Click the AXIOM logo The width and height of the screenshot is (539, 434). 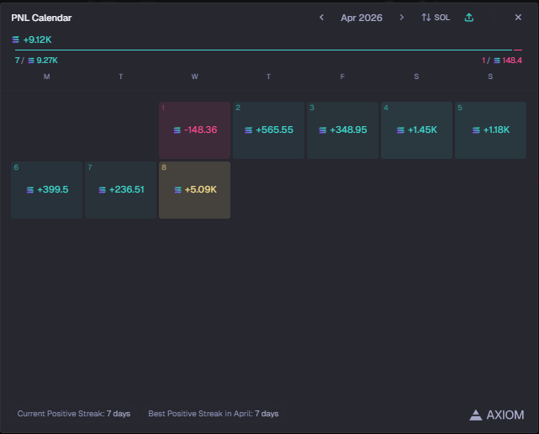click(x=497, y=415)
